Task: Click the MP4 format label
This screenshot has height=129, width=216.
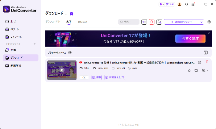Action: (x=86, y=68)
